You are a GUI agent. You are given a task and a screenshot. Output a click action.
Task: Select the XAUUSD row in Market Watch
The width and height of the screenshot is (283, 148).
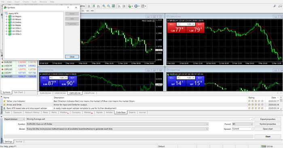click(19, 76)
